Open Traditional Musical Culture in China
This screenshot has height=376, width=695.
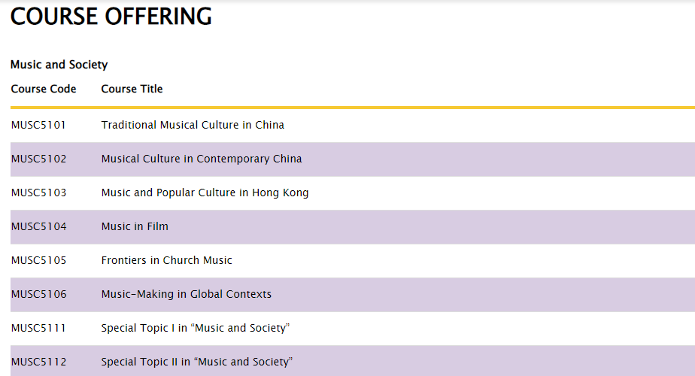(x=193, y=125)
